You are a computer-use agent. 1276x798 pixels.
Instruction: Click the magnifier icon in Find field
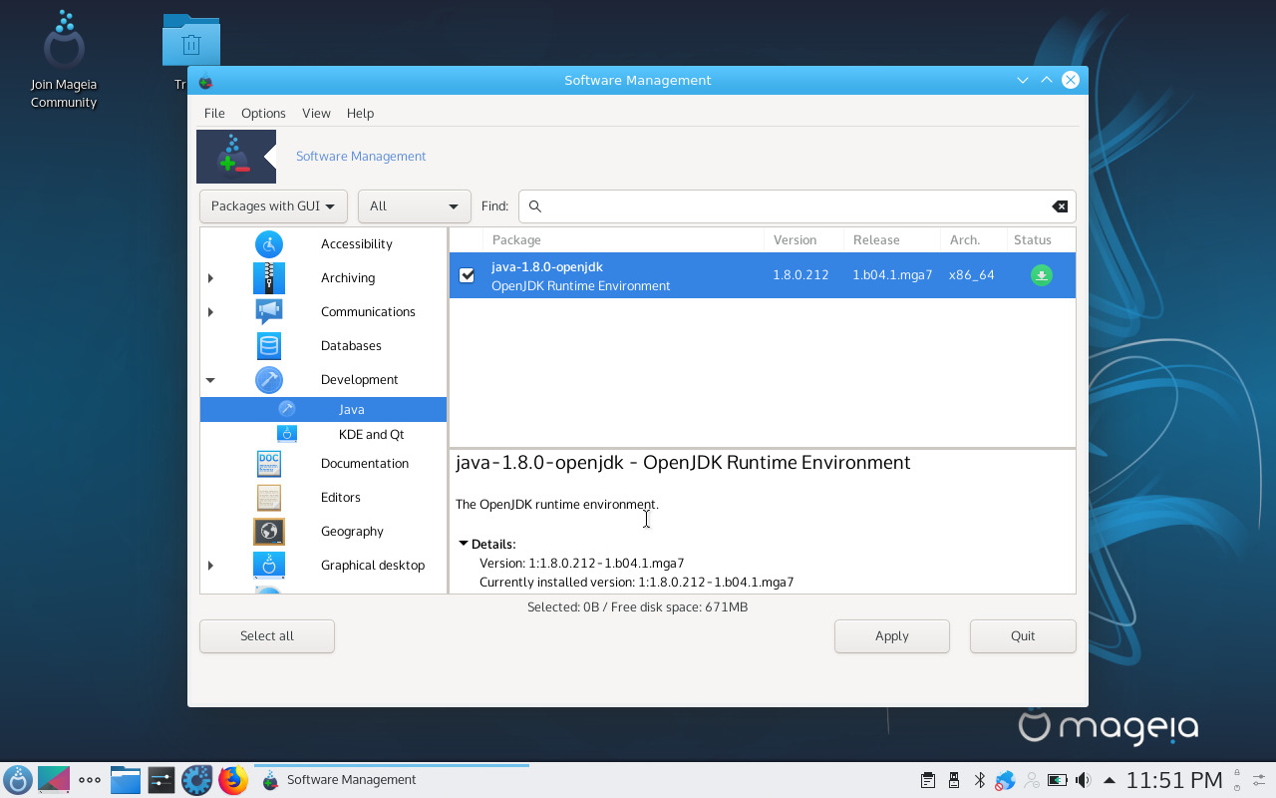534,206
